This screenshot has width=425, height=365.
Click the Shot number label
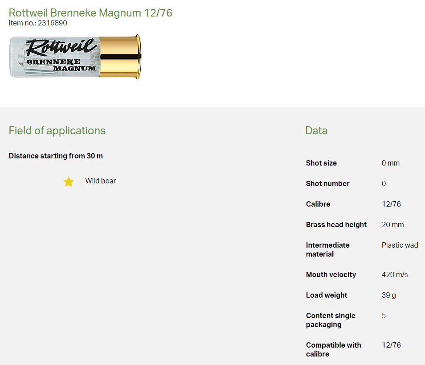tap(327, 184)
